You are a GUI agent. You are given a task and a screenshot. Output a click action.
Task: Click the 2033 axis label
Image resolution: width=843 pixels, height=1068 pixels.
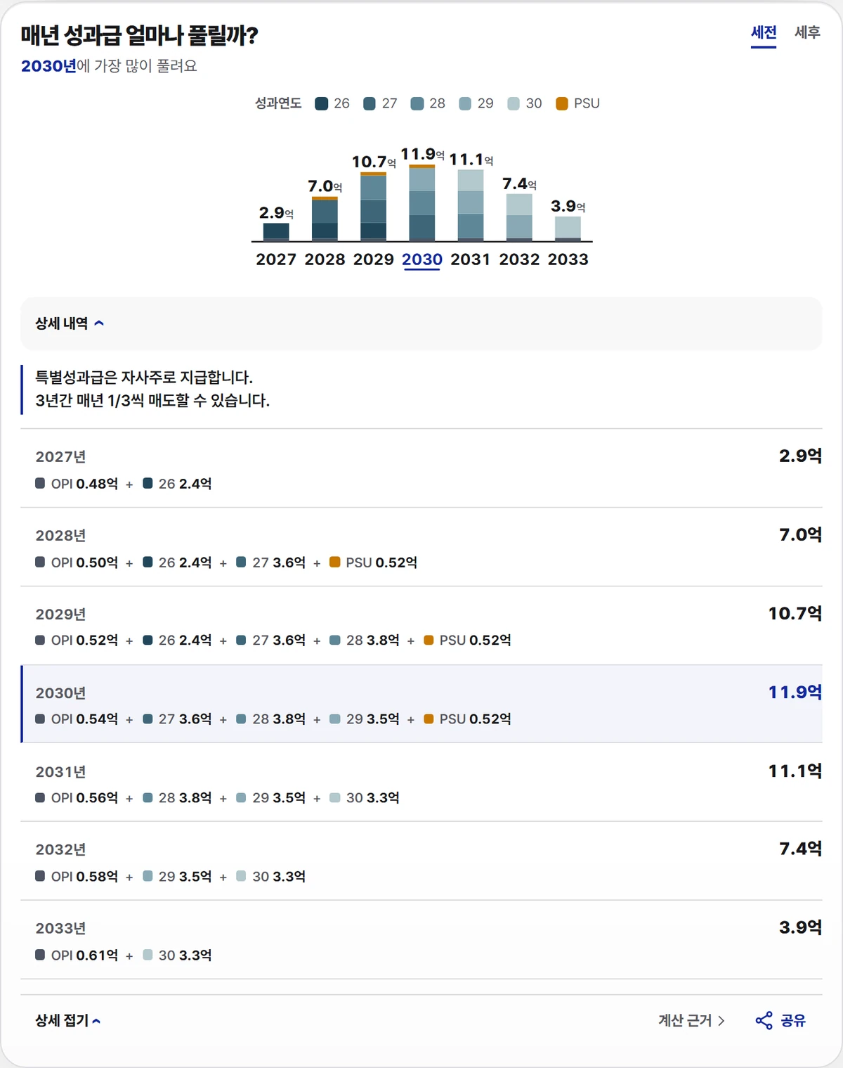point(568,259)
